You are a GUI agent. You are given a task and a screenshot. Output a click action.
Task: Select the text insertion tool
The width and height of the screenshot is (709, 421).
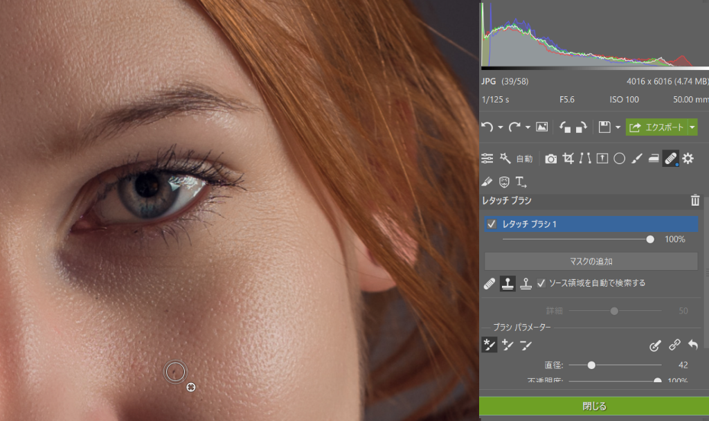point(521,182)
